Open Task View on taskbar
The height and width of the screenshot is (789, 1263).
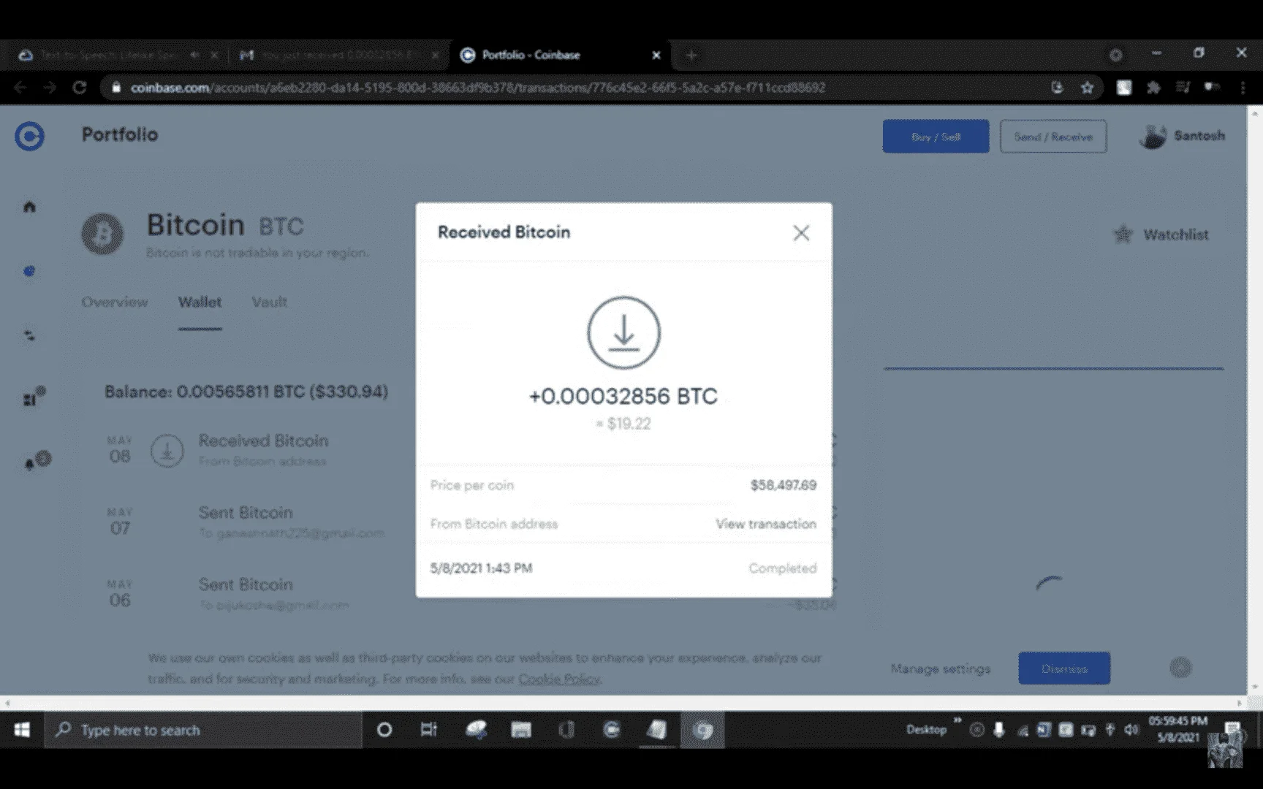(429, 730)
